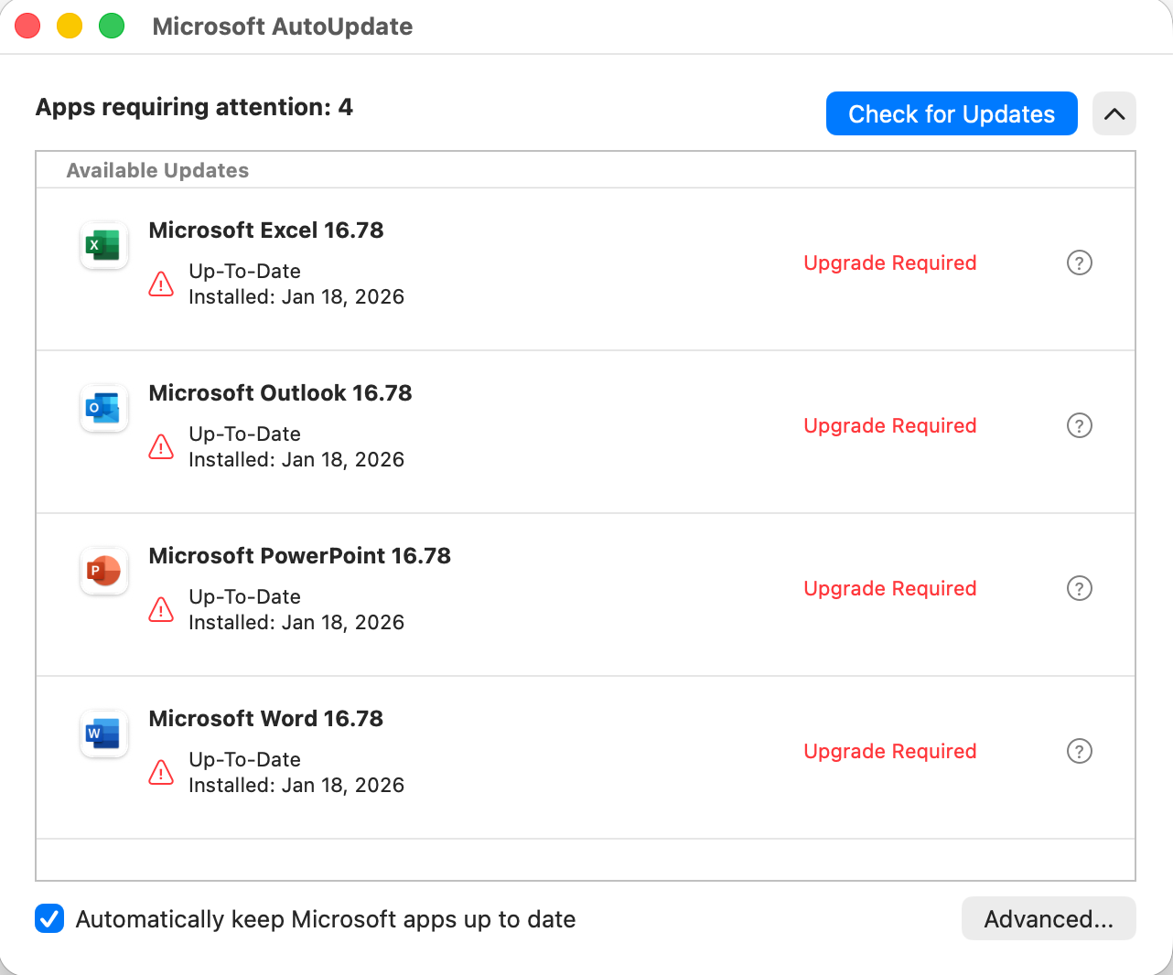Click the warning triangle next to PowerPoint
Viewport: 1173px width, 975px height.
click(161, 610)
